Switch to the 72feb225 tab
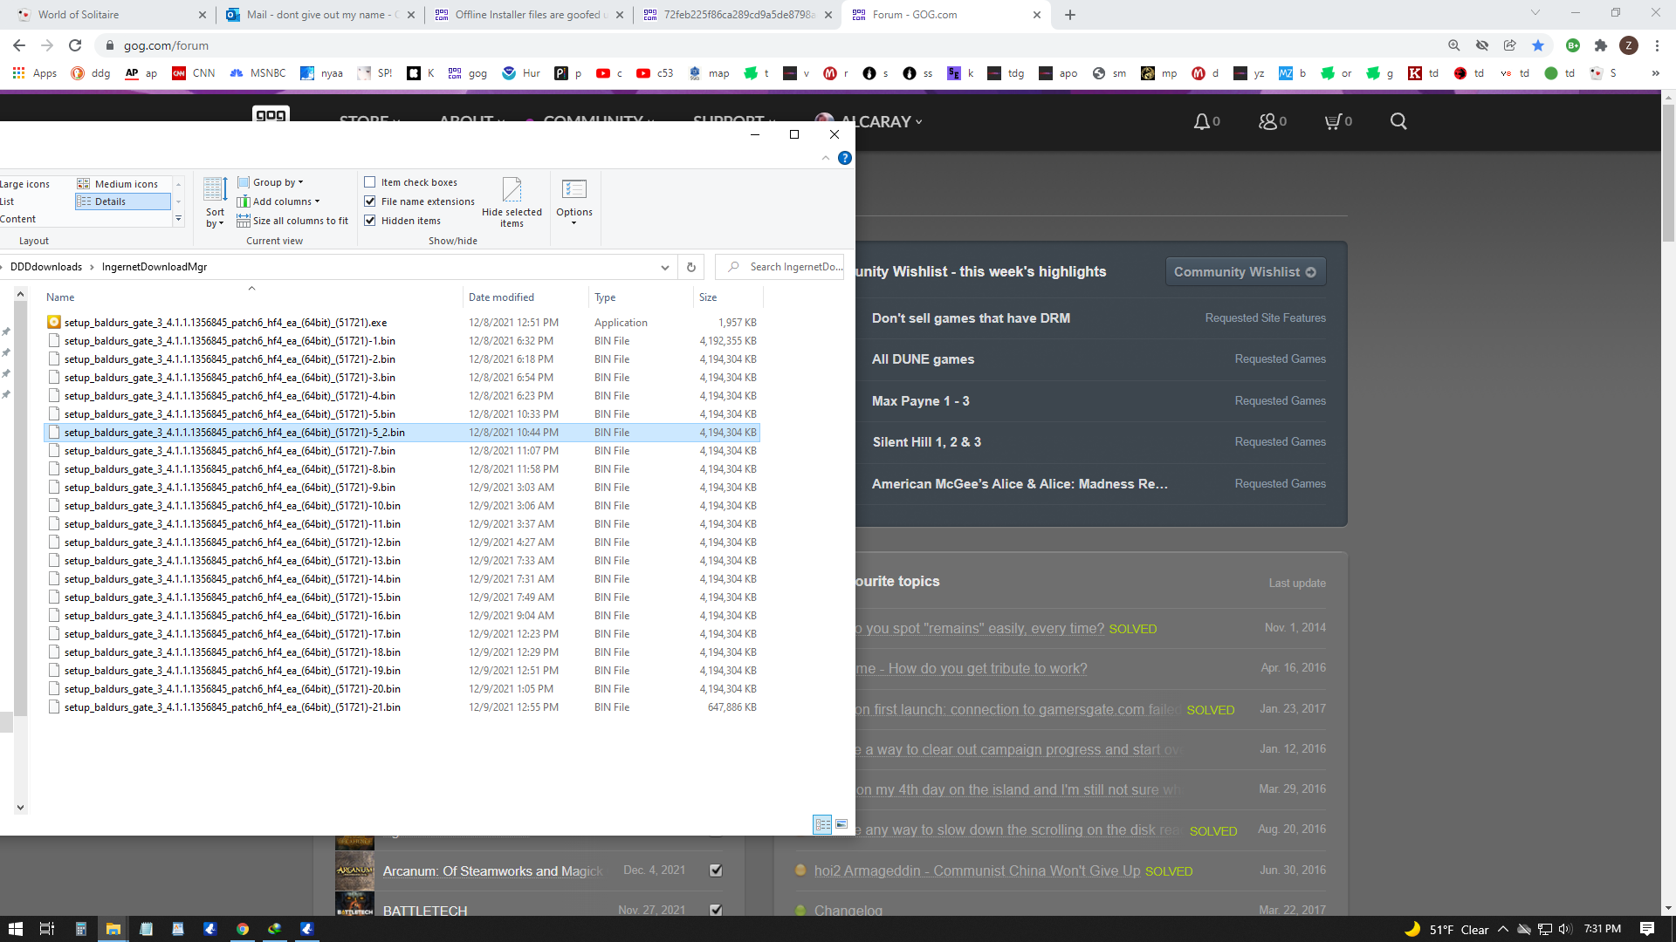 pyautogui.click(x=738, y=15)
